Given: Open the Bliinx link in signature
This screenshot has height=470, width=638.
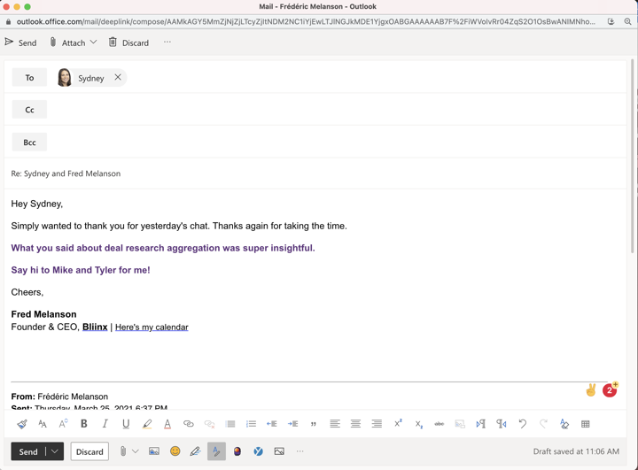Looking at the screenshot, I should point(95,327).
